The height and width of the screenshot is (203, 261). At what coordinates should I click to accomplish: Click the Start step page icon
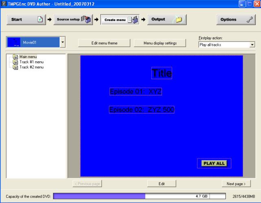pos(40,19)
